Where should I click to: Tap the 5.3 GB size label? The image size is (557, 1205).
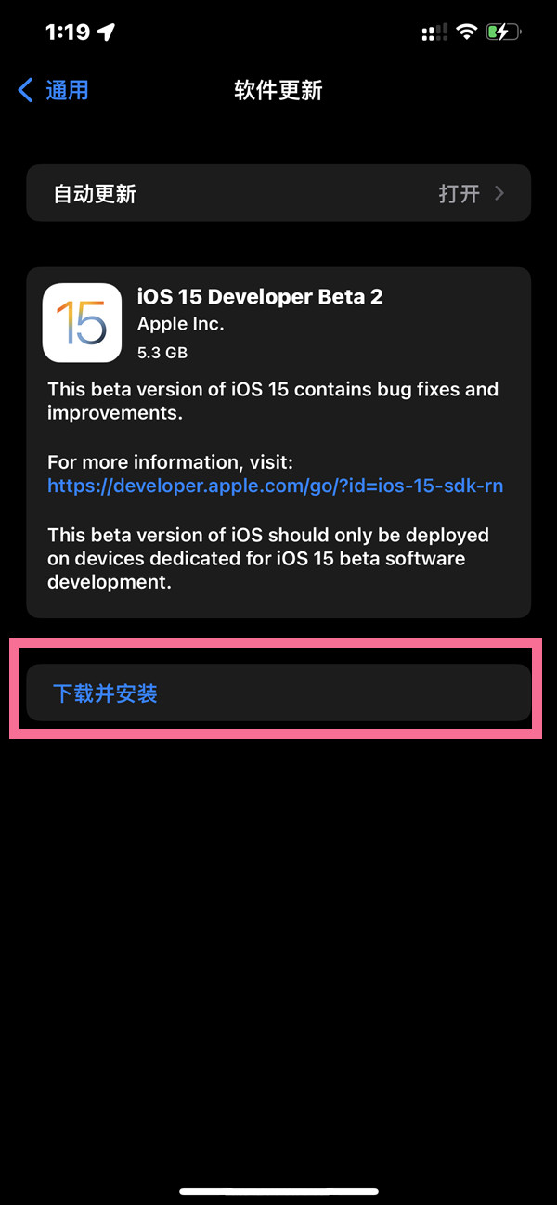pyautogui.click(x=163, y=352)
